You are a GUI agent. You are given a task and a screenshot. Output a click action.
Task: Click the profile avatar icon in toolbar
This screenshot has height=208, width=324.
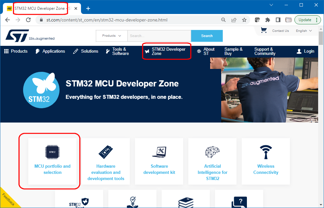289,20
